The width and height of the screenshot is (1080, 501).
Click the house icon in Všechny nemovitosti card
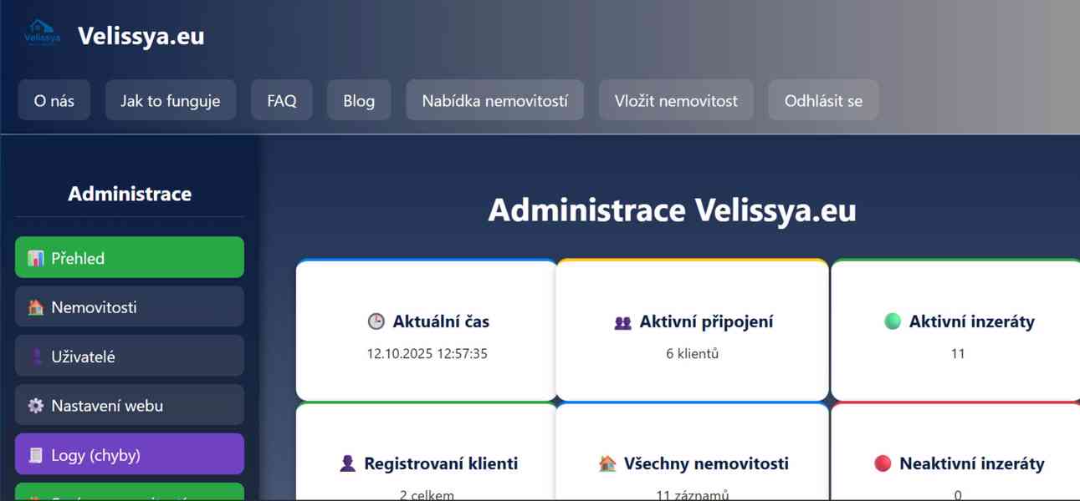(608, 463)
